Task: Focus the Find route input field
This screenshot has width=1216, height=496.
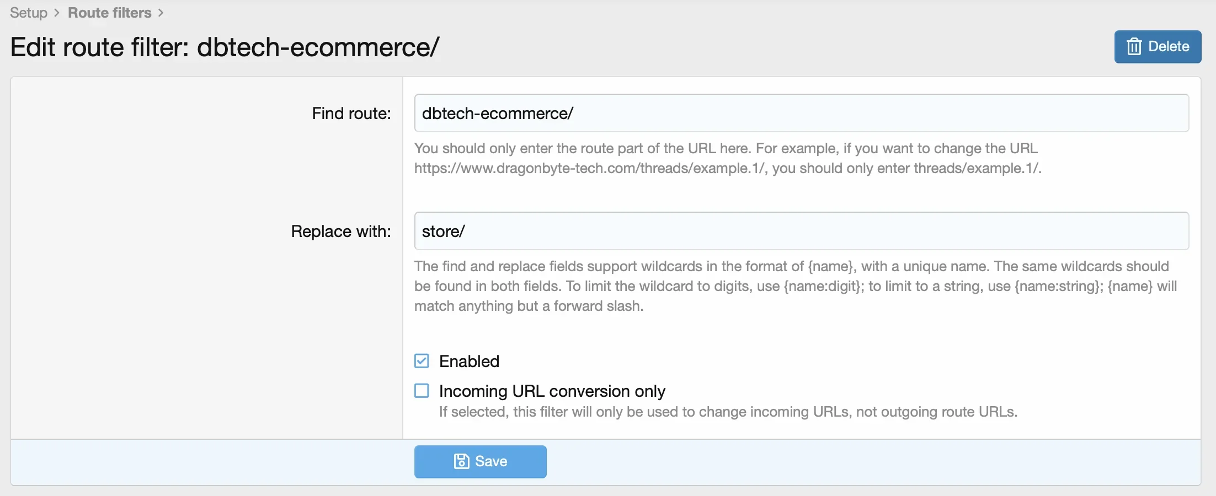Action: click(x=802, y=113)
